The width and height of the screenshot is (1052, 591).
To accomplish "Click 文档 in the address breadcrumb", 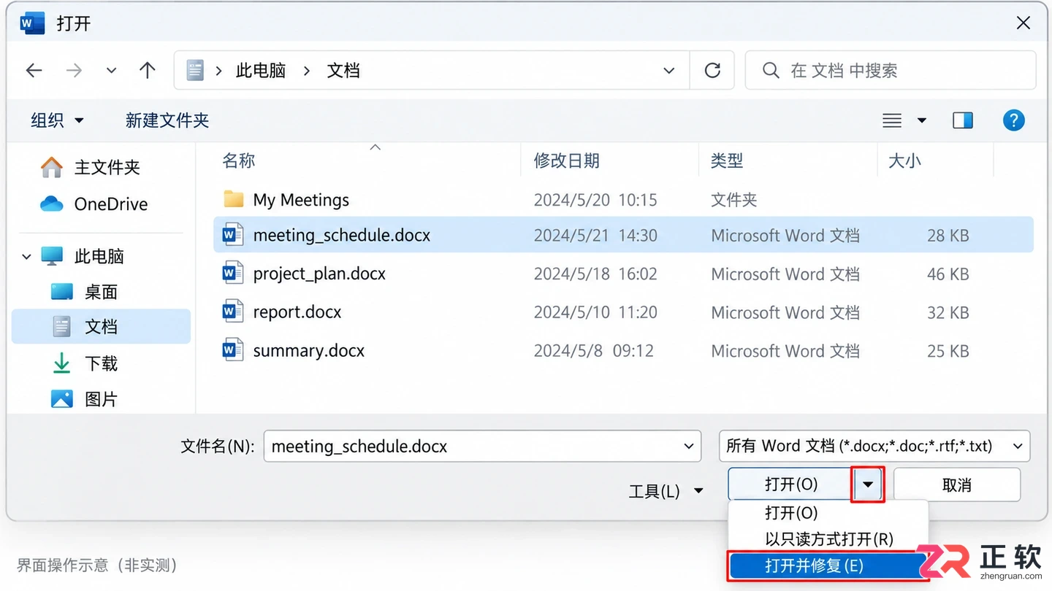I will [x=343, y=71].
